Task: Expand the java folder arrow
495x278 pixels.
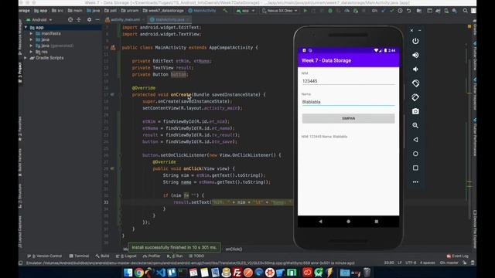Action: [x=31, y=39]
